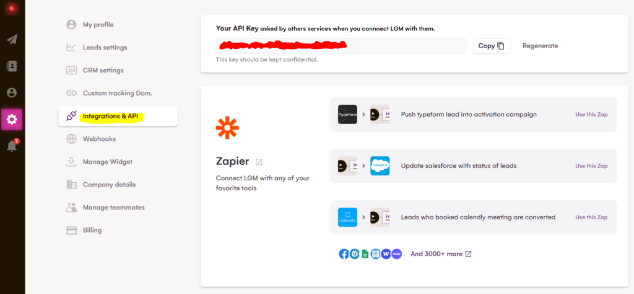
Task: Open the contacts book icon in sidebar
Action: click(x=12, y=66)
